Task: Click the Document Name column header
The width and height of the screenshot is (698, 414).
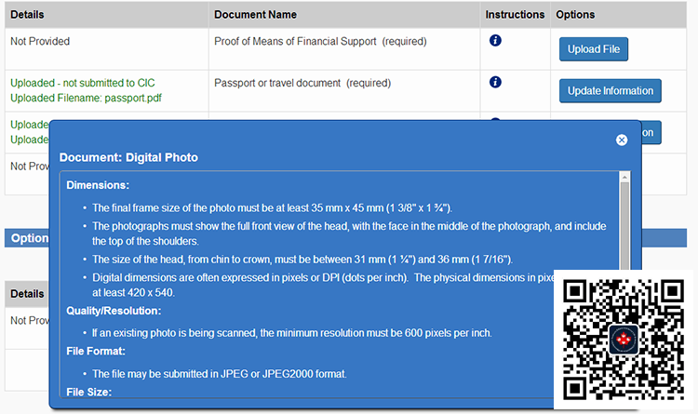Action: coord(255,15)
